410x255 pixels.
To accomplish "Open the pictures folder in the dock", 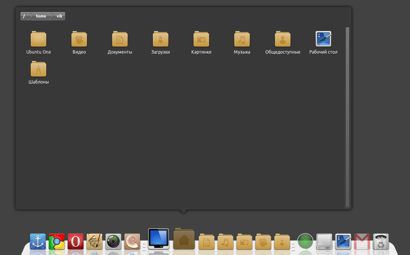I will 244,241.
